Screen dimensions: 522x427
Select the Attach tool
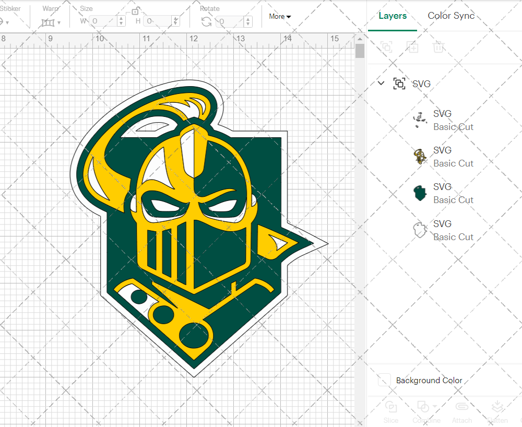(x=462, y=412)
